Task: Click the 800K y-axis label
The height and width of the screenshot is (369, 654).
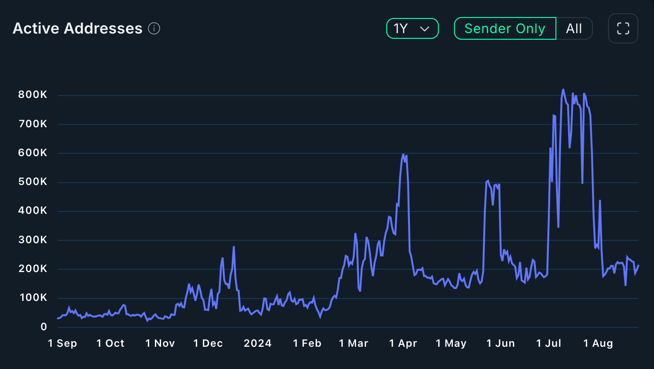Action: tap(33, 95)
